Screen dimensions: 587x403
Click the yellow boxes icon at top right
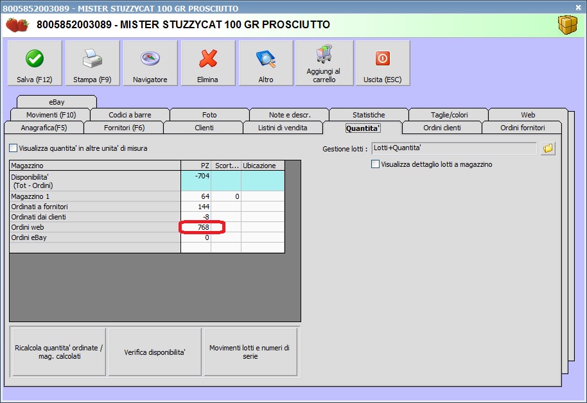567,25
